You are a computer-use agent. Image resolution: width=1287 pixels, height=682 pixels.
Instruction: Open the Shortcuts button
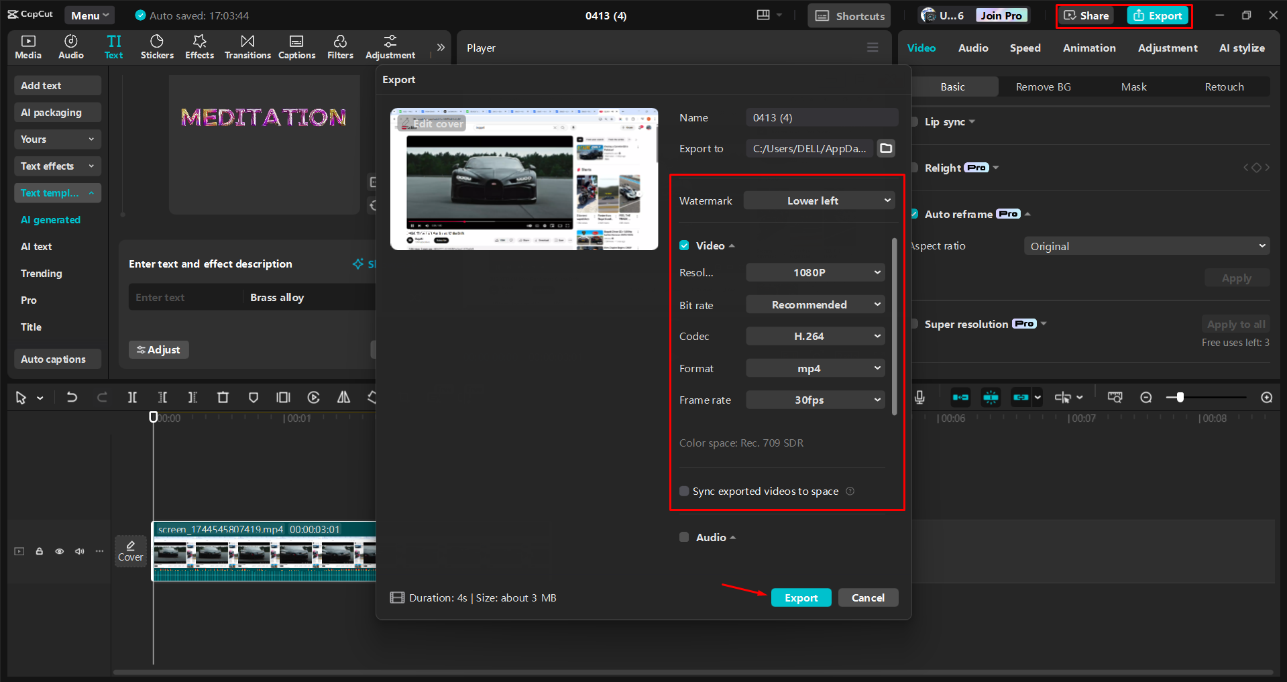[x=850, y=15]
